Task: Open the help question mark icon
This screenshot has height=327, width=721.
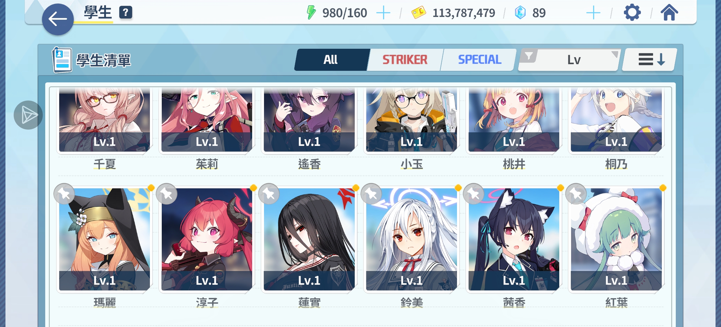Action: pyautogui.click(x=126, y=13)
